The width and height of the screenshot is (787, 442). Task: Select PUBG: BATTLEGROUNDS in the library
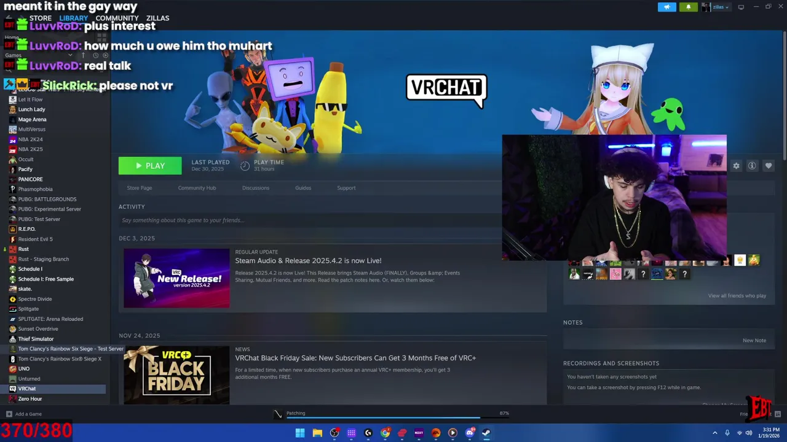47,199
